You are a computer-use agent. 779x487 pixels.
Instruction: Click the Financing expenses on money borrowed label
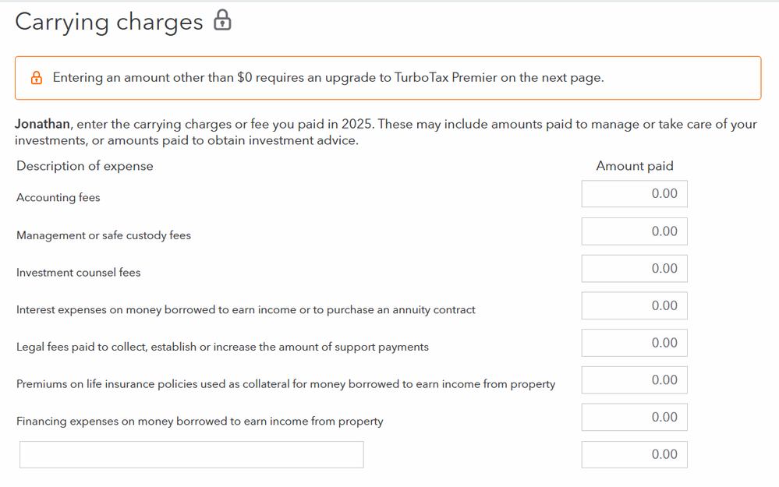(200, 422)
